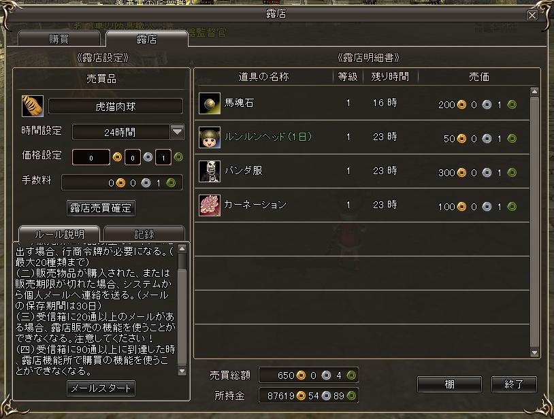Click gold coin icon beside price setting
The width and height of the screenshot is (554, 419).
117,156
